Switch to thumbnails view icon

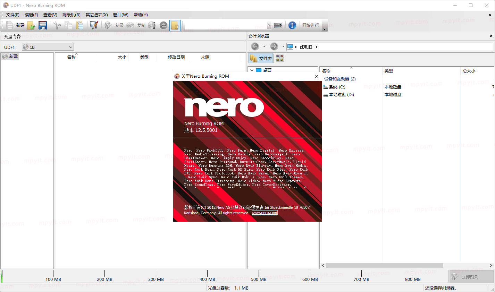tap(280, 58)
